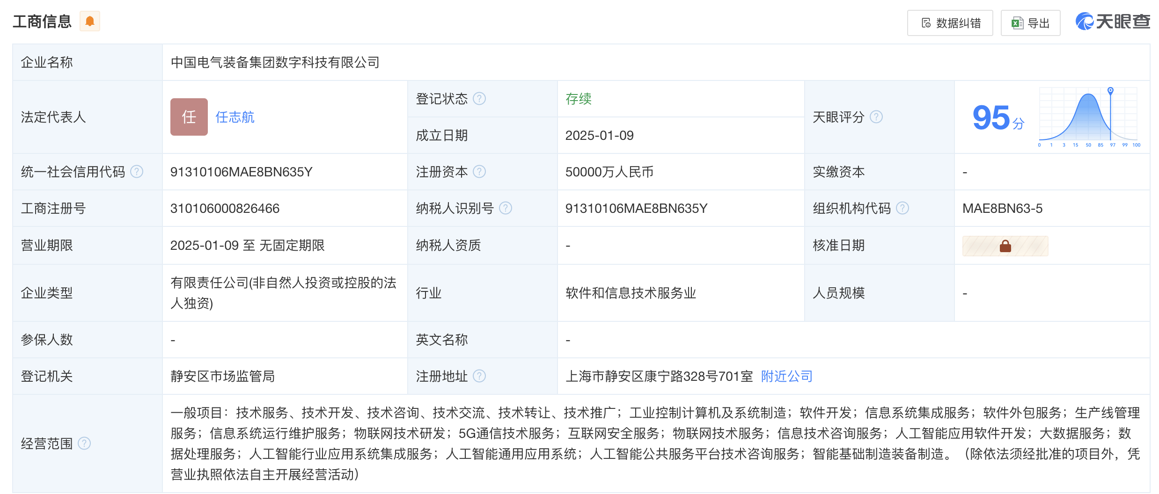This screenshot has width=1159, height=494.
Task: Click help icon next to 登记状态
Action: click(x=479, y=99)
